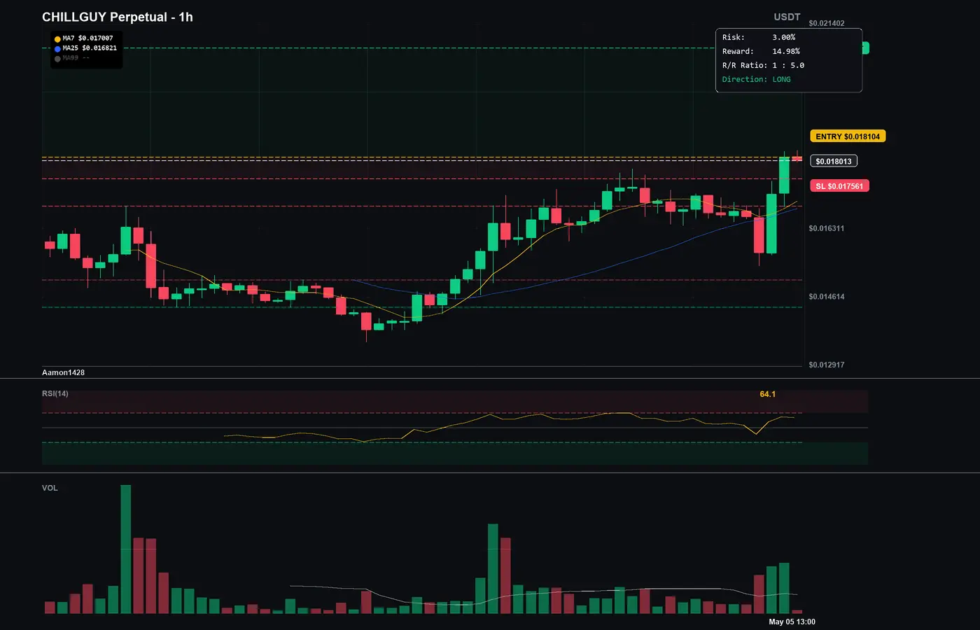This screenshot has width=980, height=630.
Task: Click the chart title CHILLGUY Perpetual - 1h
Action: (x=118, y=17)
